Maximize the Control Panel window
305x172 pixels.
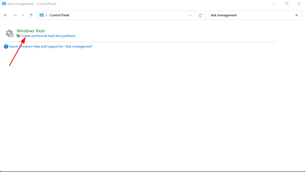click(287, 4)
